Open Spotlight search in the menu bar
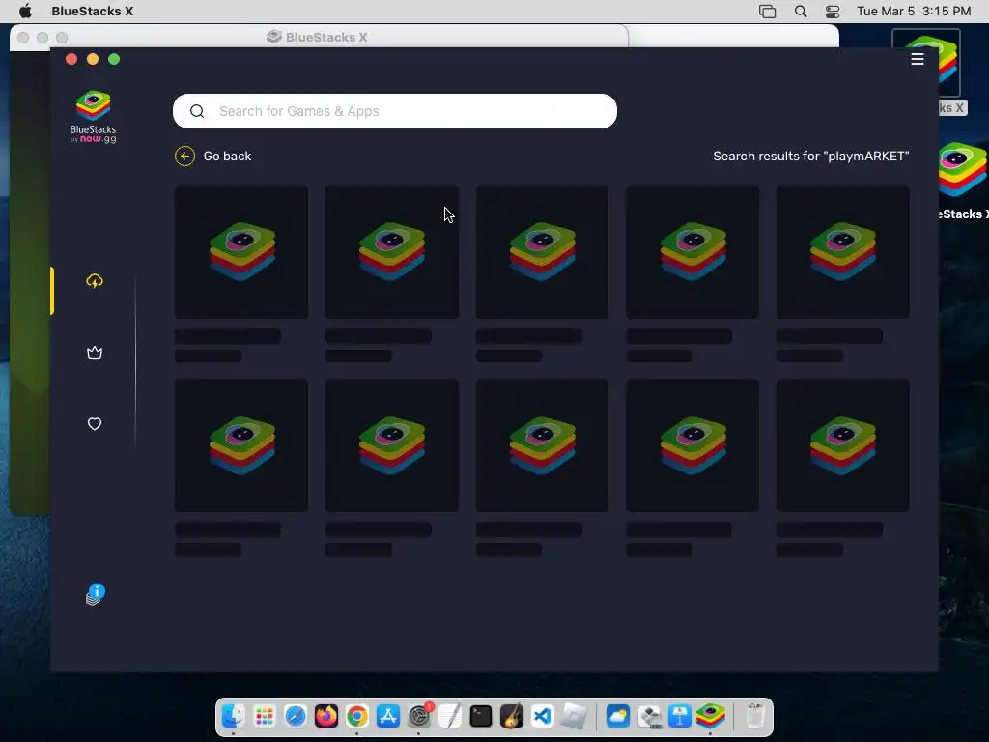The width and height of the screenshot is (989, 742). (801, 12)
